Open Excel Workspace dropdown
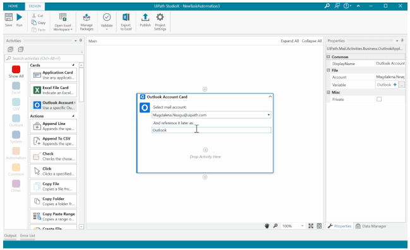 click(63, 22)
